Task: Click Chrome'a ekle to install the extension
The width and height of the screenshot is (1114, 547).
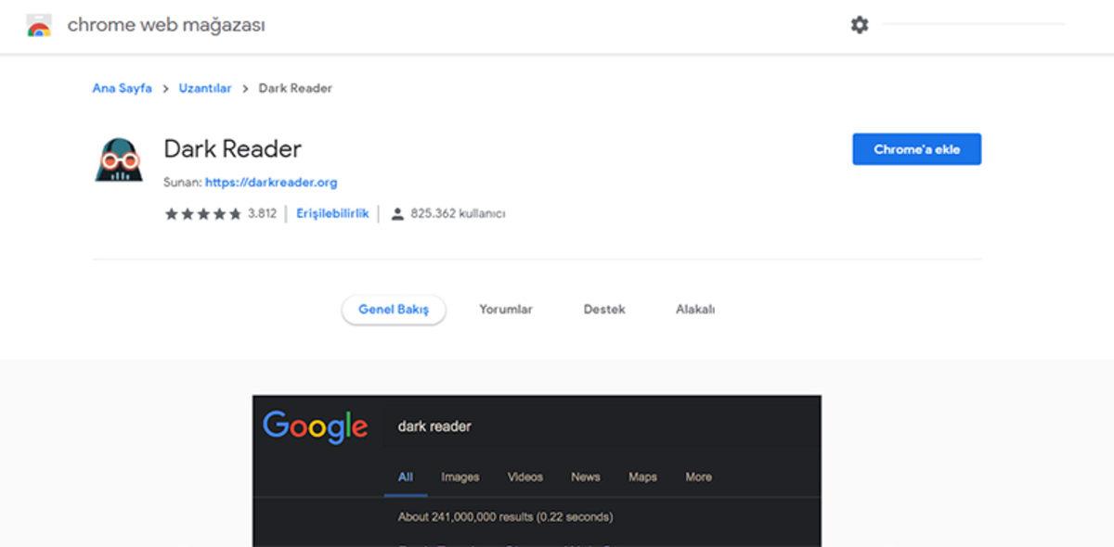Action: pyautogui.click(x=916, y=148)
